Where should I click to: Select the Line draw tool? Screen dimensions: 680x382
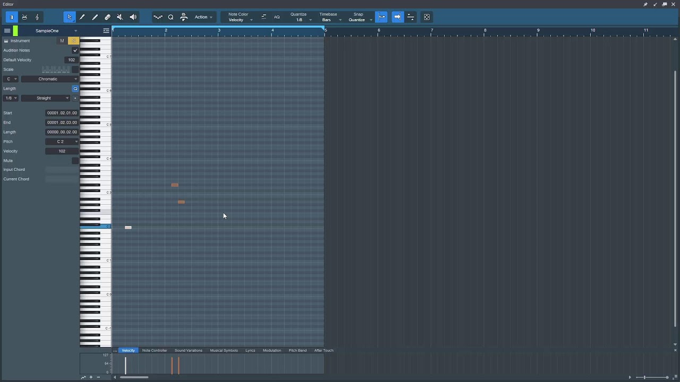95,17
